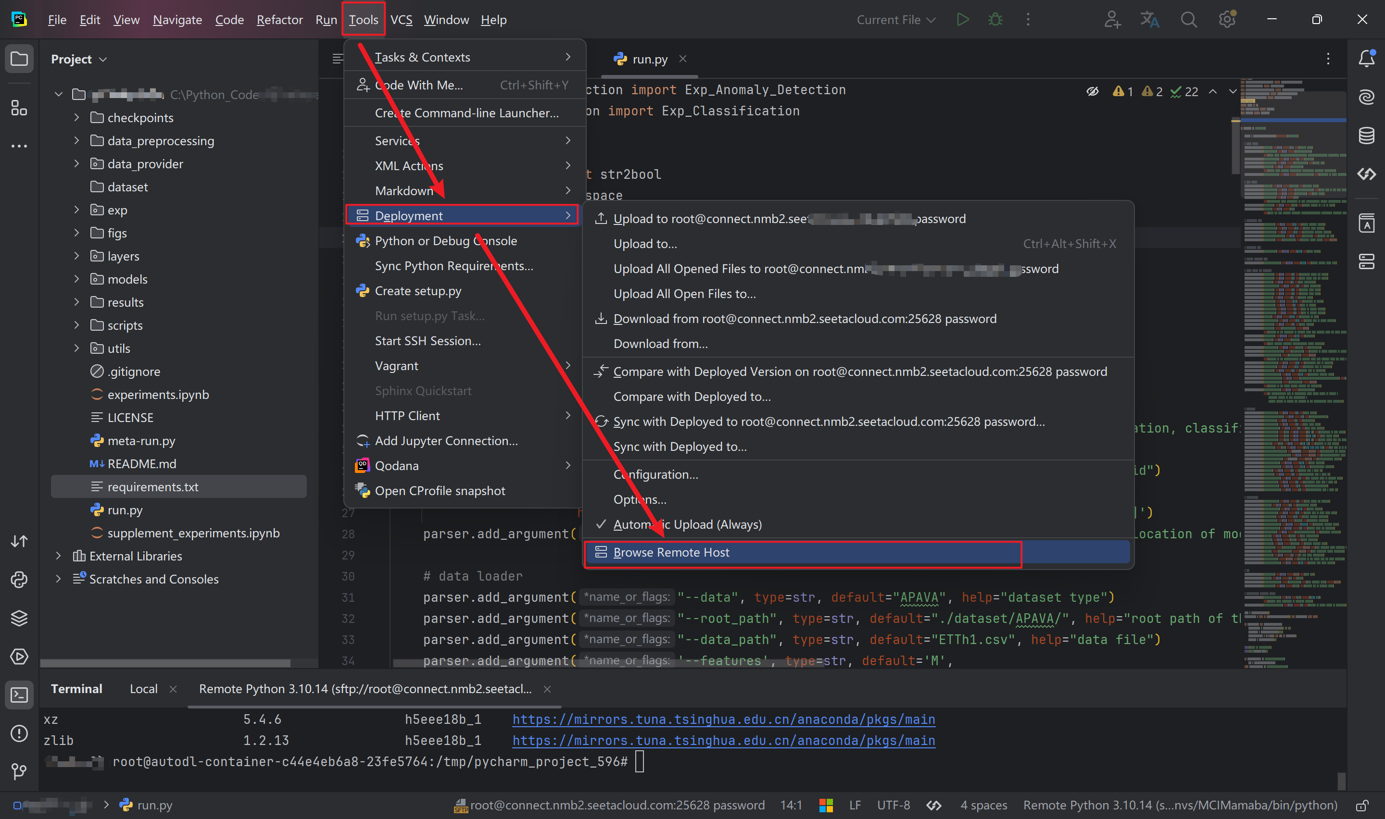Image resolution: width=1385 pixels, height=819 pixels.
Task: Open Remote Host sidebar icon
Action: (x=1366, y=262)
